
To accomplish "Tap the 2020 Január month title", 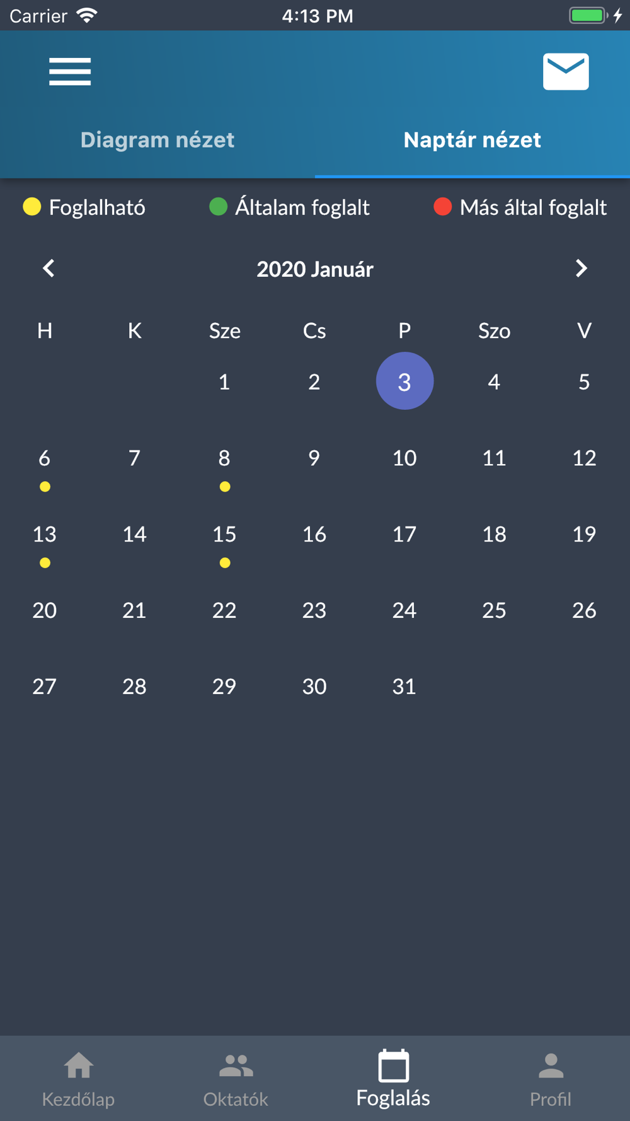I will [x=315, y=269].
